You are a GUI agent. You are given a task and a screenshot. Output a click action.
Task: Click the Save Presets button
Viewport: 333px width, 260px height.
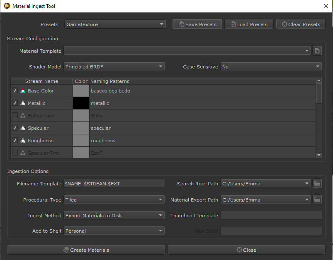(x=197, y=24)
